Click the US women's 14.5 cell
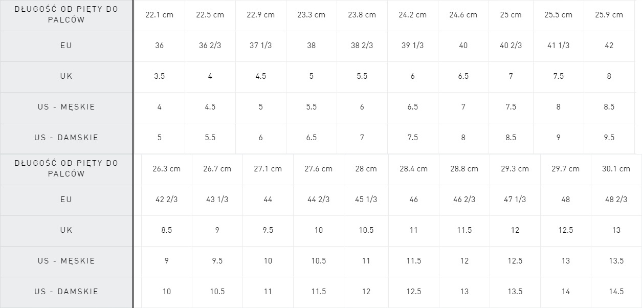This screenshot has height=308, width=642. tap(616, 292)
